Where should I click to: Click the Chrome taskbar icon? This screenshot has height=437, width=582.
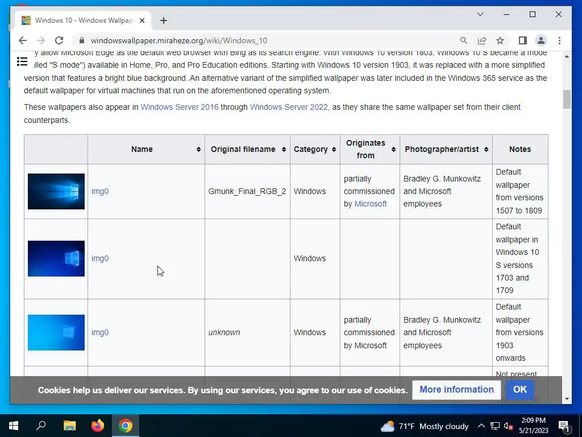(x=126, y=426)
